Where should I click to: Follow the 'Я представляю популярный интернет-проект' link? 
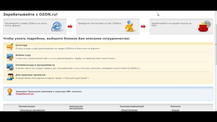pos(52,78)
